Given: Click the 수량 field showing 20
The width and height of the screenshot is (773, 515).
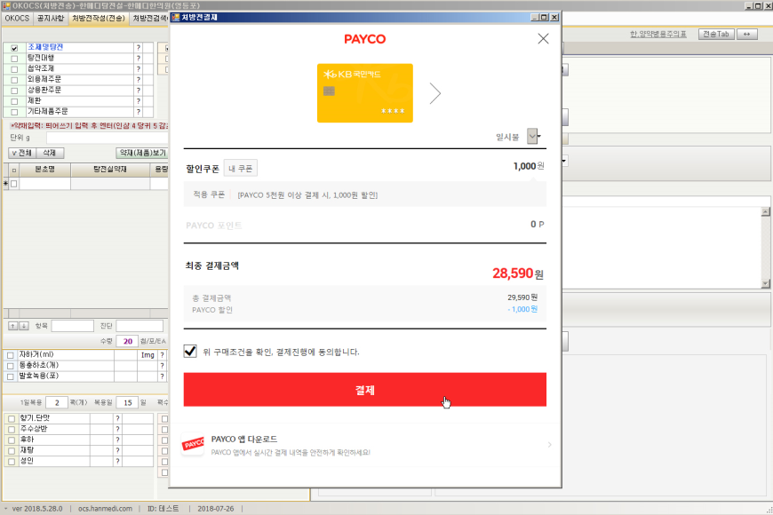Looking at the screenshot, I should (127, 341).
